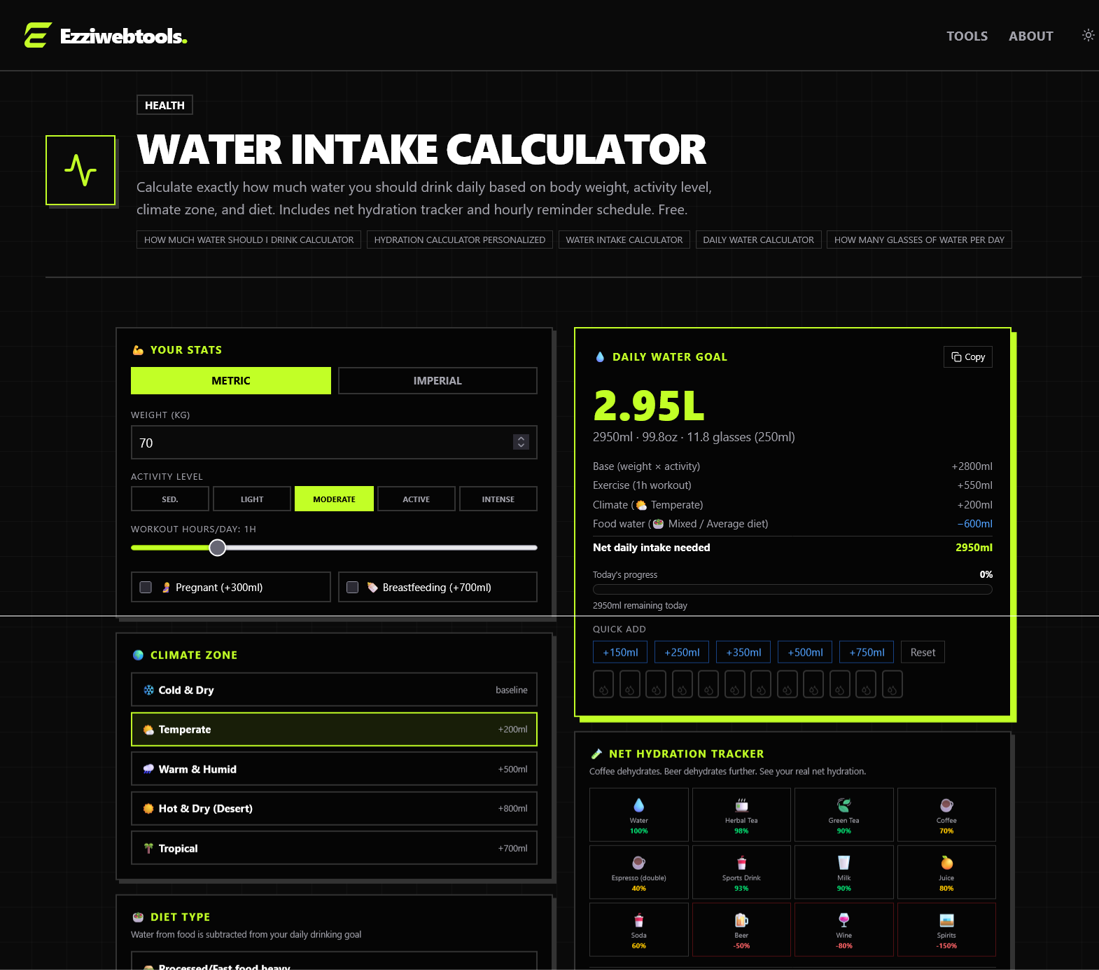Select the Soda drink tile
The image size is (1099, 970).
tap(639, 929)
